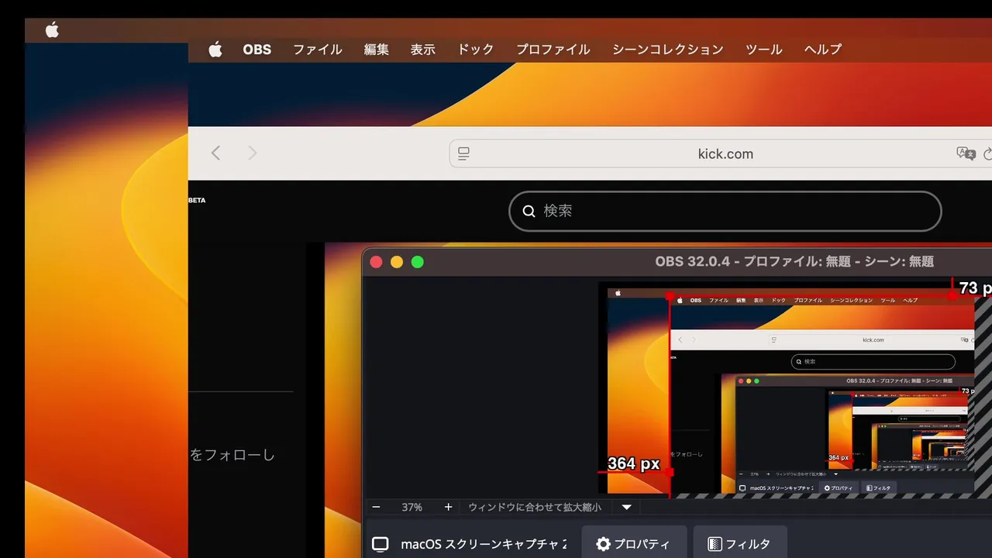Screen dimensions: 992x558
Task: Open the ドック menu
Action: coord(476,50)
